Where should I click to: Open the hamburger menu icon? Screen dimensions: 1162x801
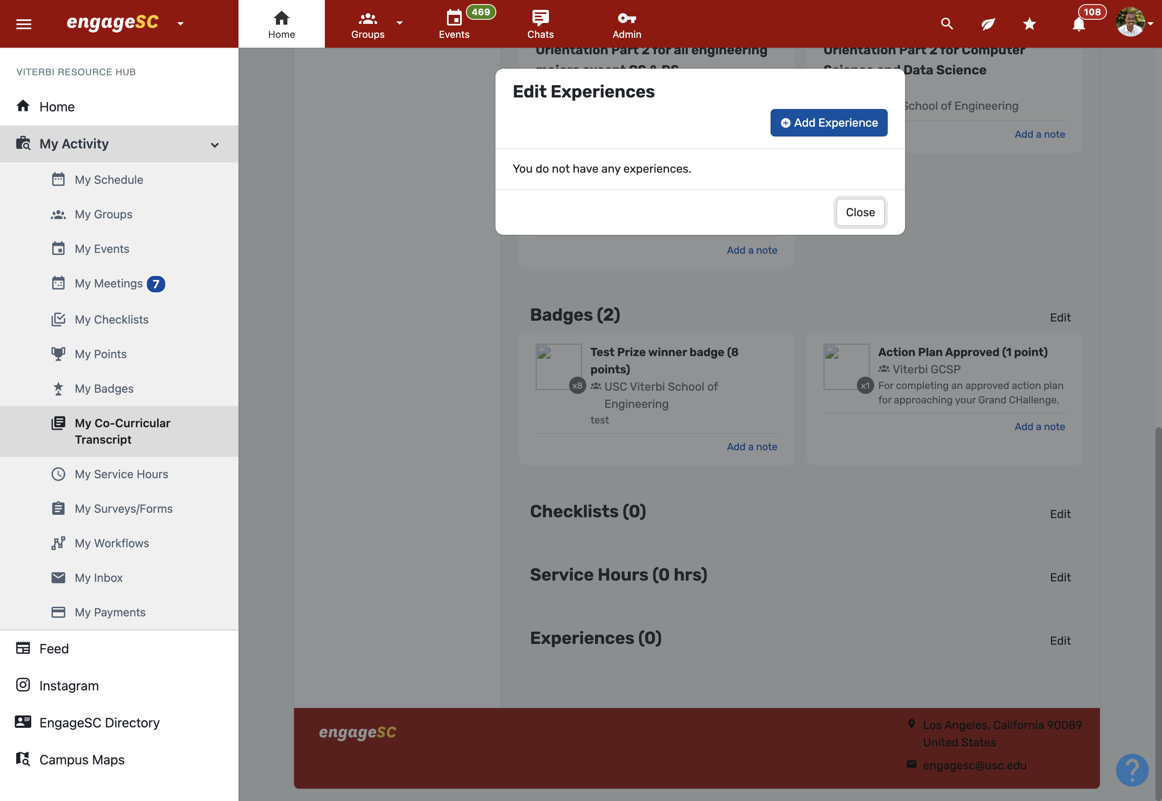click(x=23, y=23)
